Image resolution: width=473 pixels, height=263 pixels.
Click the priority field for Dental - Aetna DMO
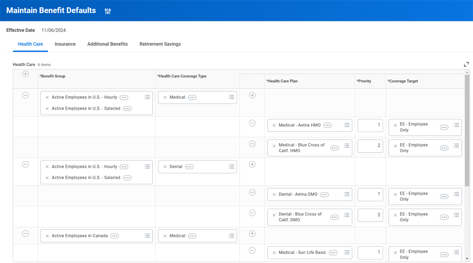(370, 195)
